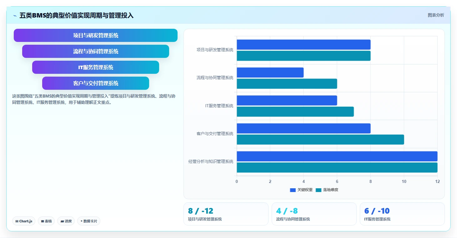Screen dimensions: 457x238
Task: Click the x-axis value 10
Action: point(404,181)
